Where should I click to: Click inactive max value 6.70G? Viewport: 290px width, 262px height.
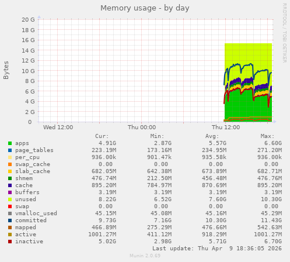(273, 242)
